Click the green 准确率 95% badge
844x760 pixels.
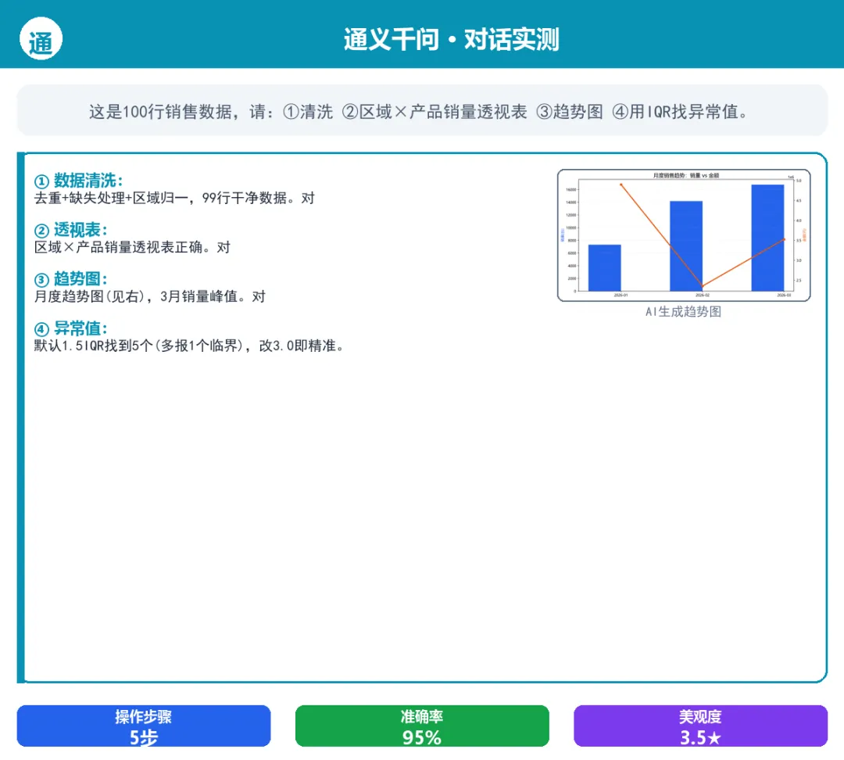click(422, 726)
